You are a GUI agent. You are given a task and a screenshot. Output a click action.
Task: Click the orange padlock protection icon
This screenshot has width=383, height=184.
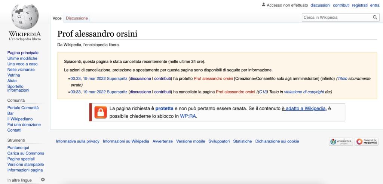coord(100,112)
